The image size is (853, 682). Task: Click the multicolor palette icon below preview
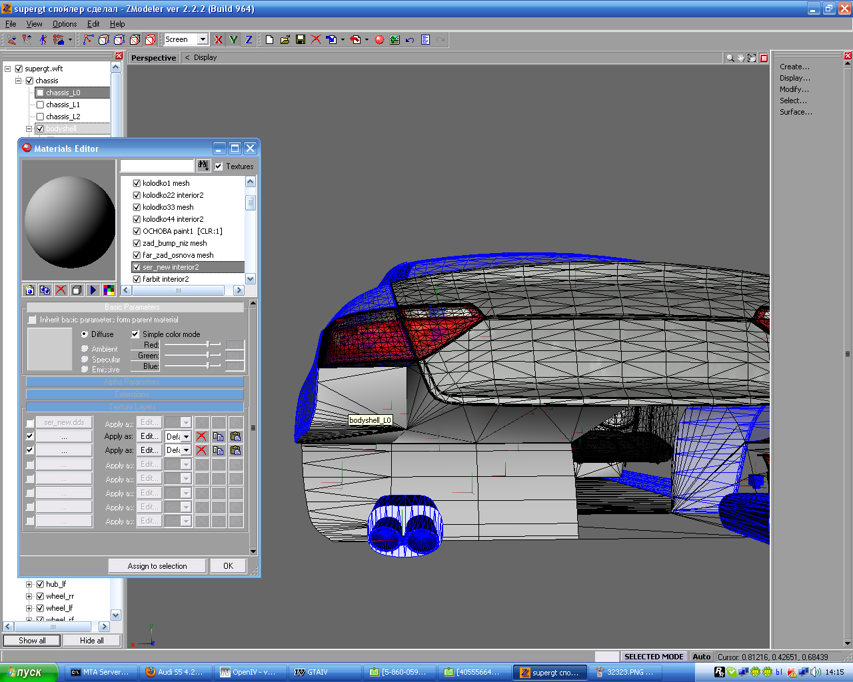click(x=109, y=290)
